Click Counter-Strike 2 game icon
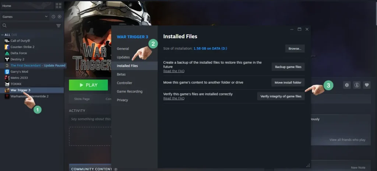The width and height of the screenshot is (377, 171). point(7,47)
